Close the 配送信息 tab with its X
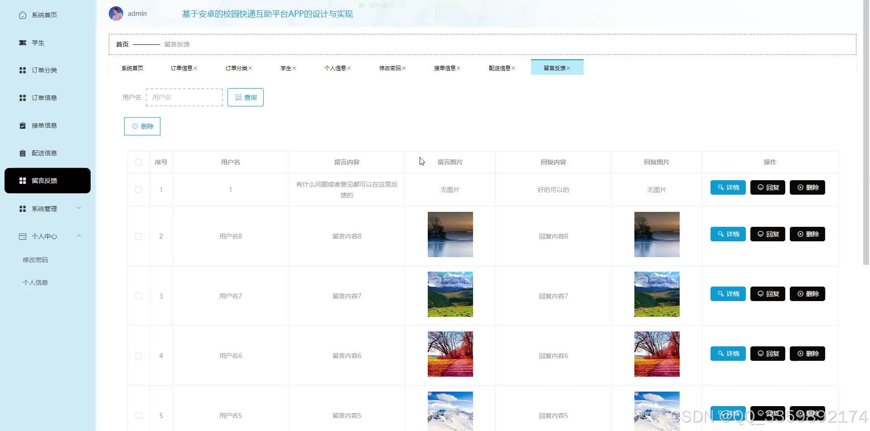 tap(513, 68)
